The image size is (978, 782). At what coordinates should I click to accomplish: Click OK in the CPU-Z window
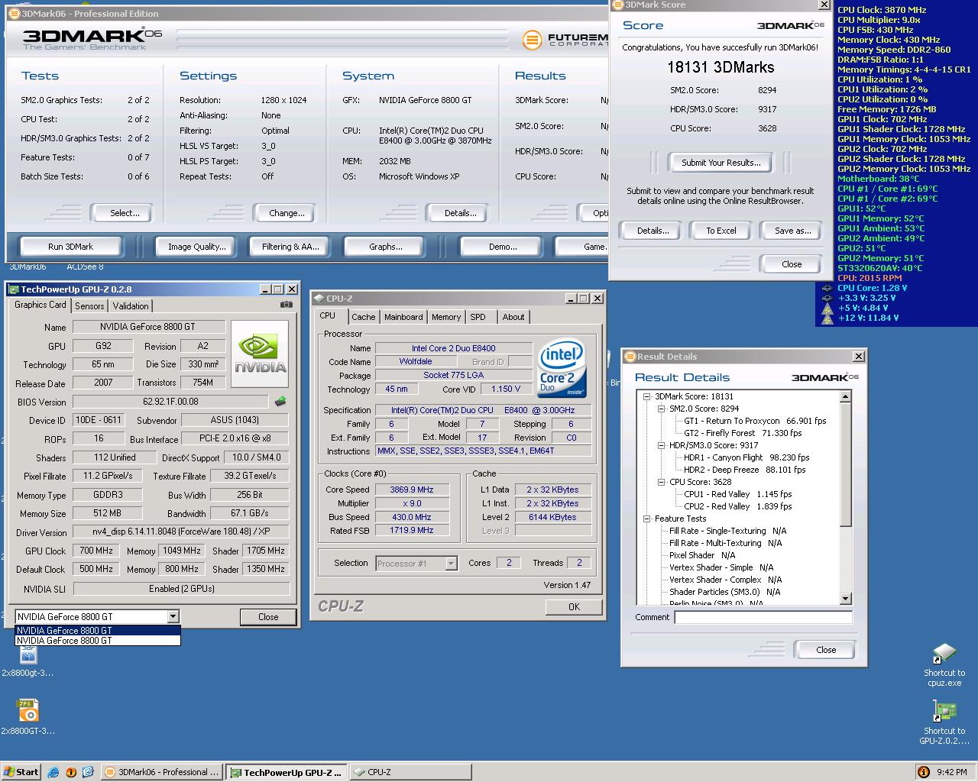tap(574, 606)
